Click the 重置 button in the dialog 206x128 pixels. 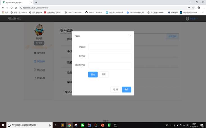[104, 74]
